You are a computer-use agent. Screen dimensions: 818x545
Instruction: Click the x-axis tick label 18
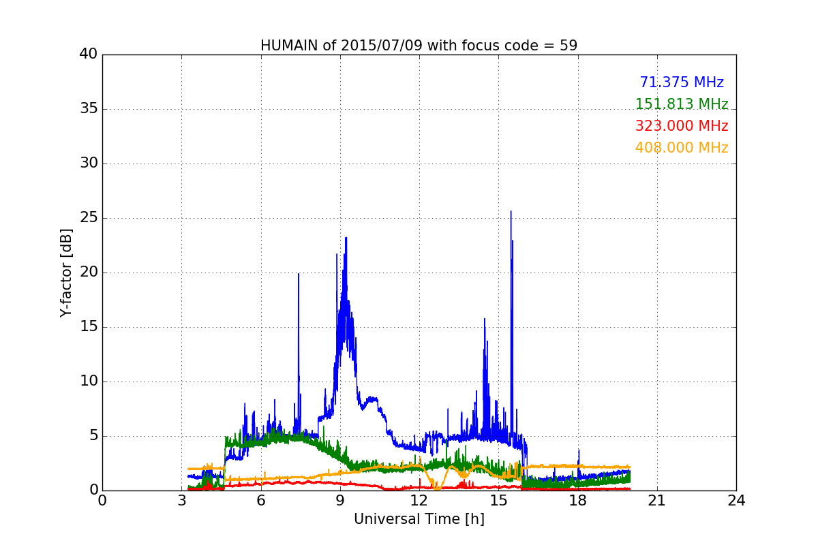pos(578,501)
